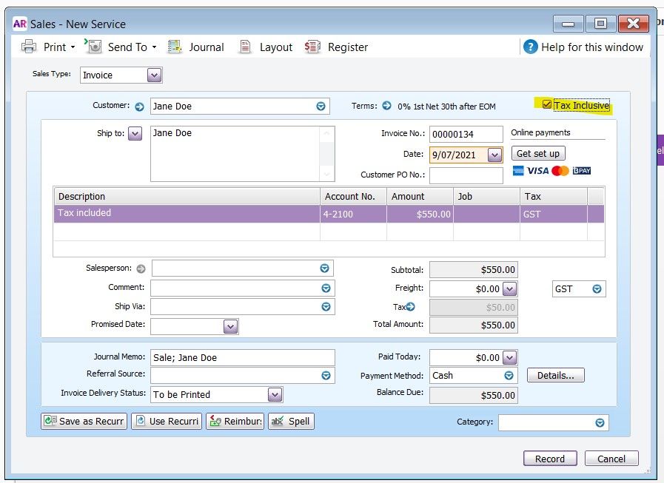Click the Get set up button
The image size is (664, 483).
538,153
